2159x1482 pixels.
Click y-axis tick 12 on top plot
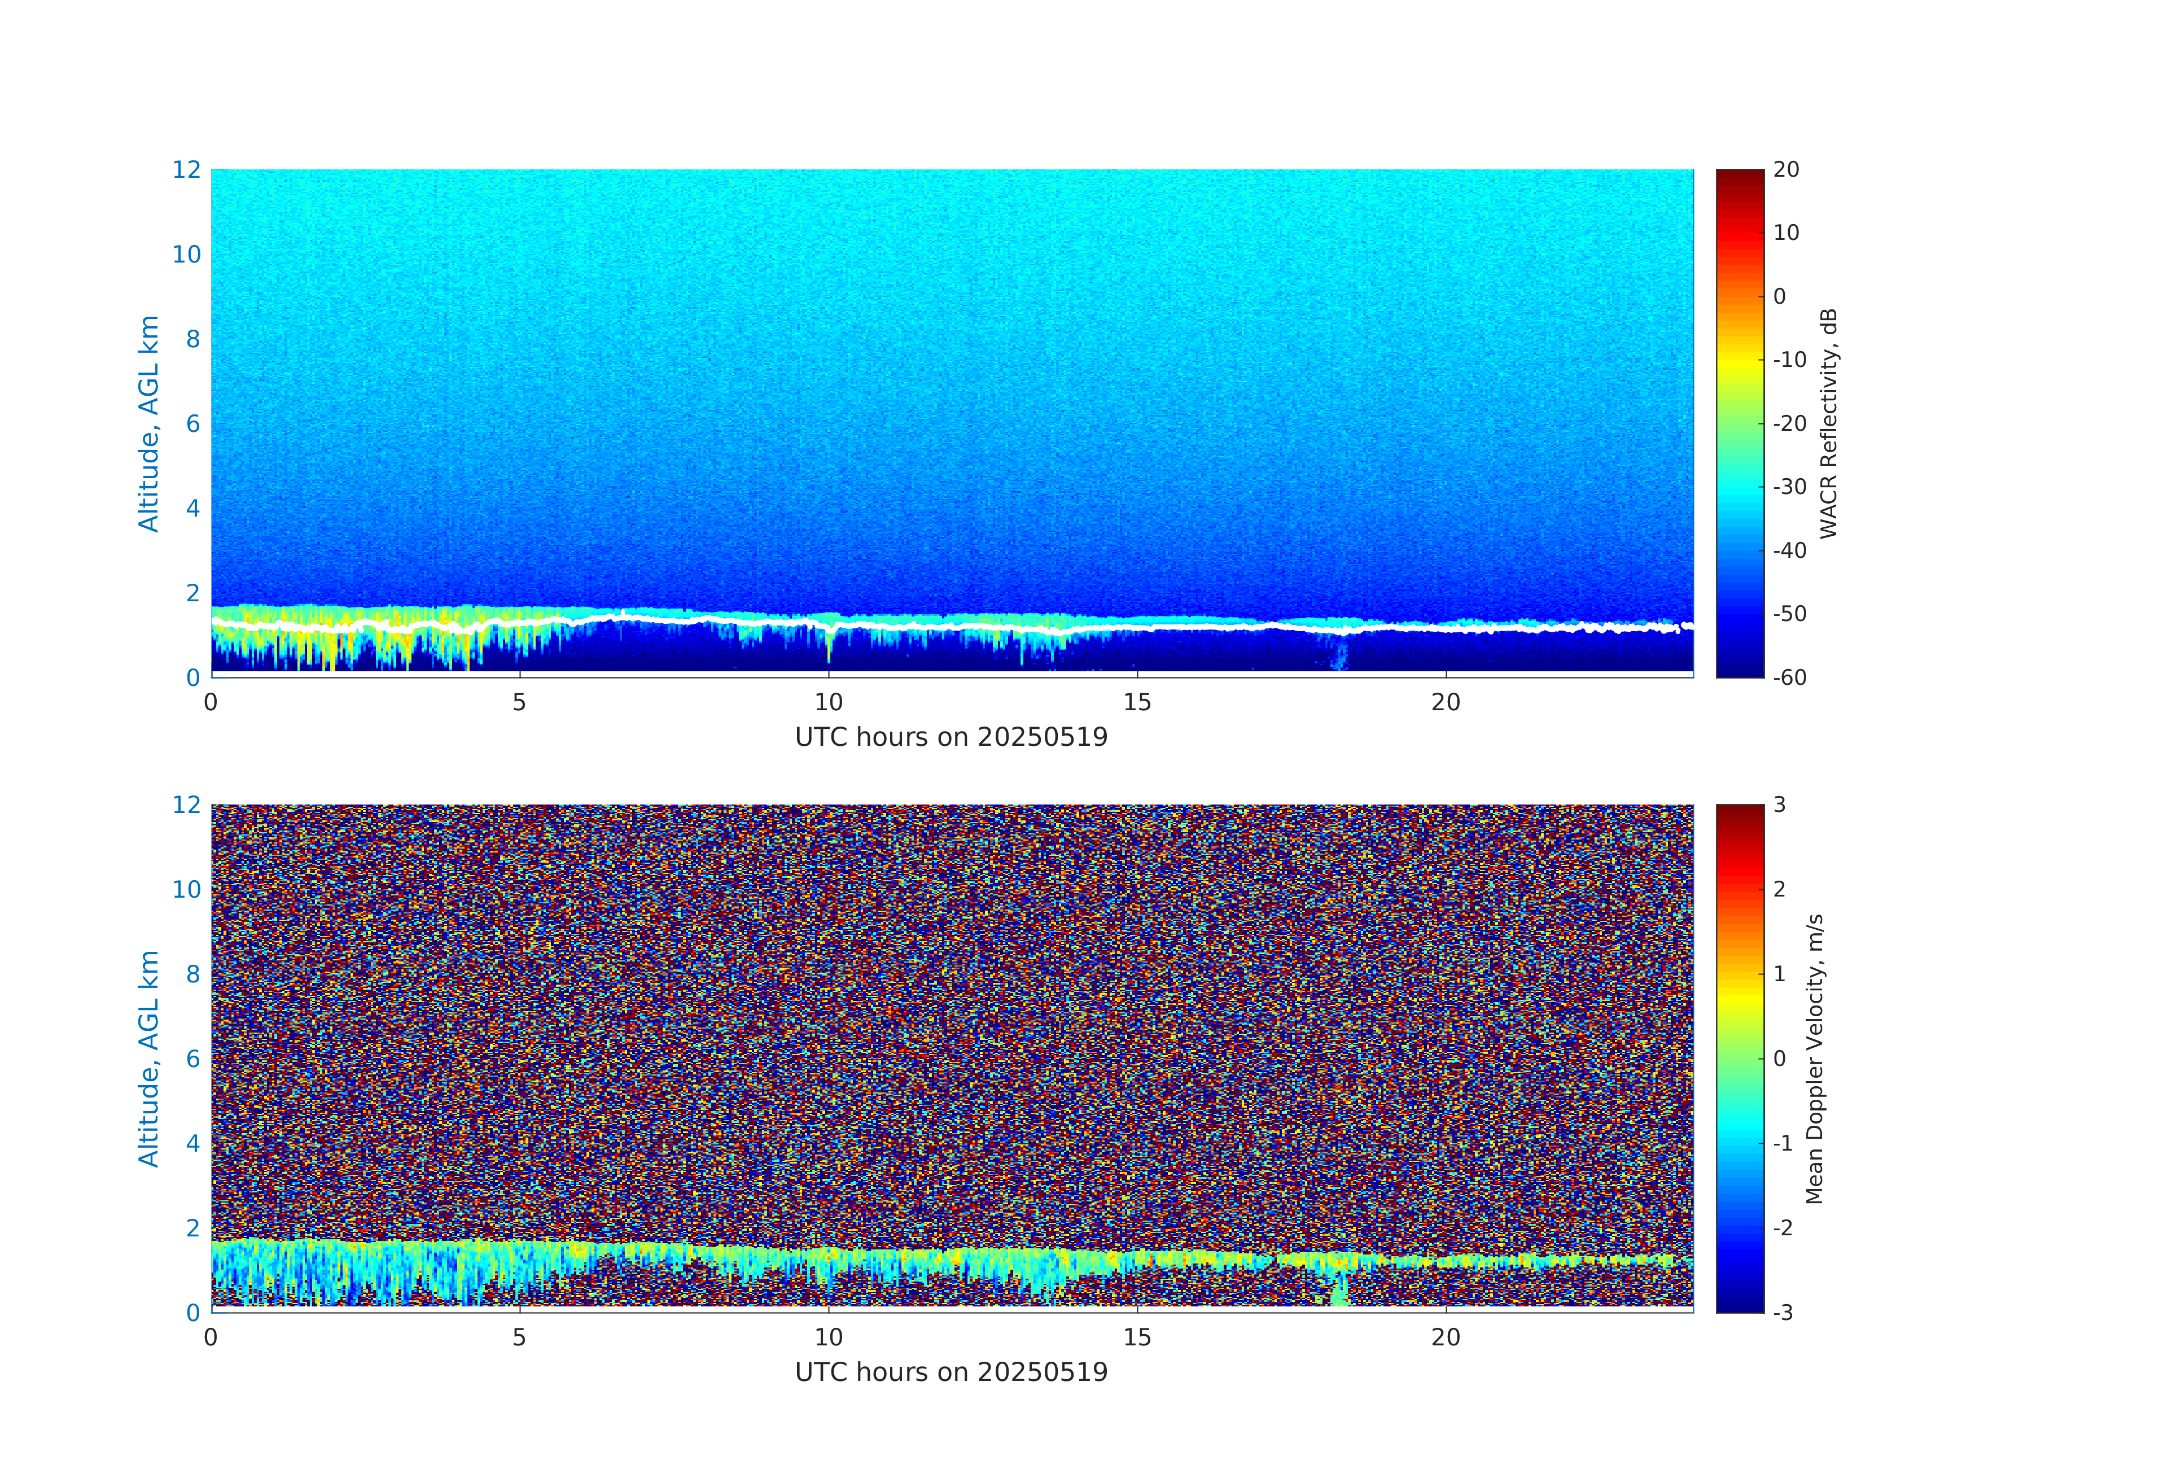click(x=187, y=170)
